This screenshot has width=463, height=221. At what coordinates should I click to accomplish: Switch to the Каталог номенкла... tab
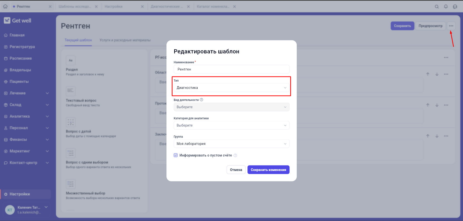click(213, 7)
